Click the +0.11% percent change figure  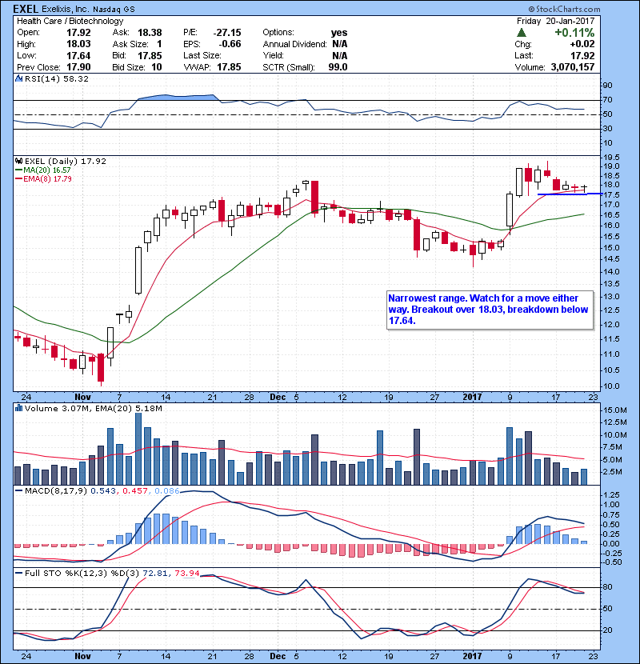point(574,33)
